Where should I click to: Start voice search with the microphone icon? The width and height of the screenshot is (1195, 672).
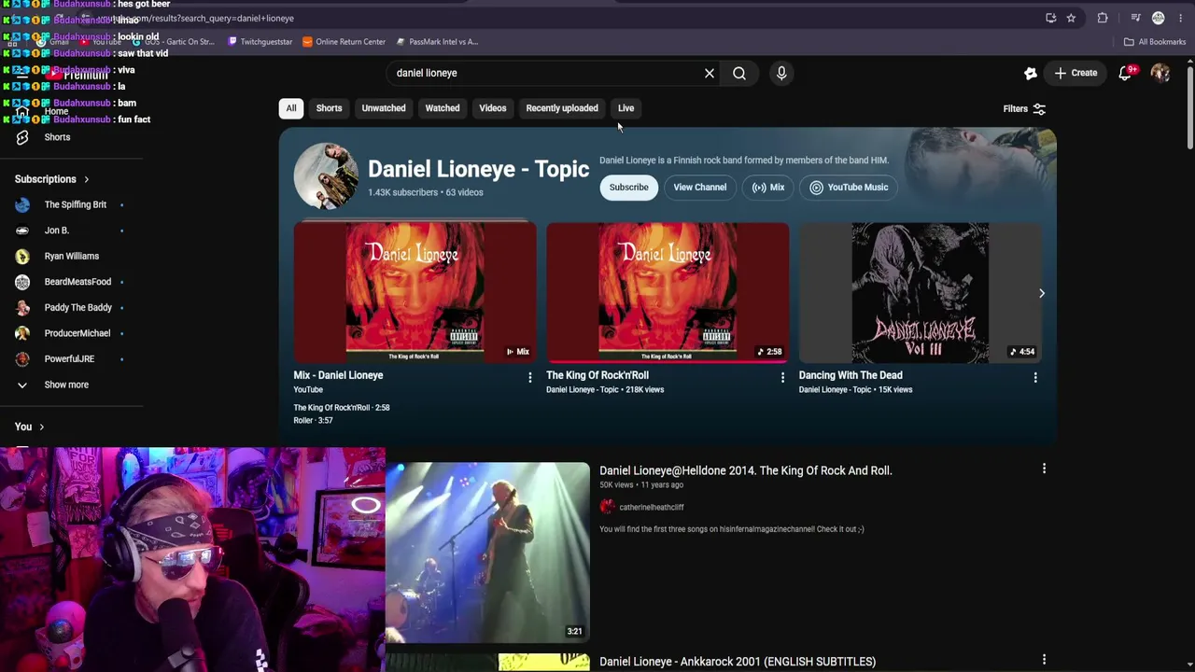(x=781, y=73)
